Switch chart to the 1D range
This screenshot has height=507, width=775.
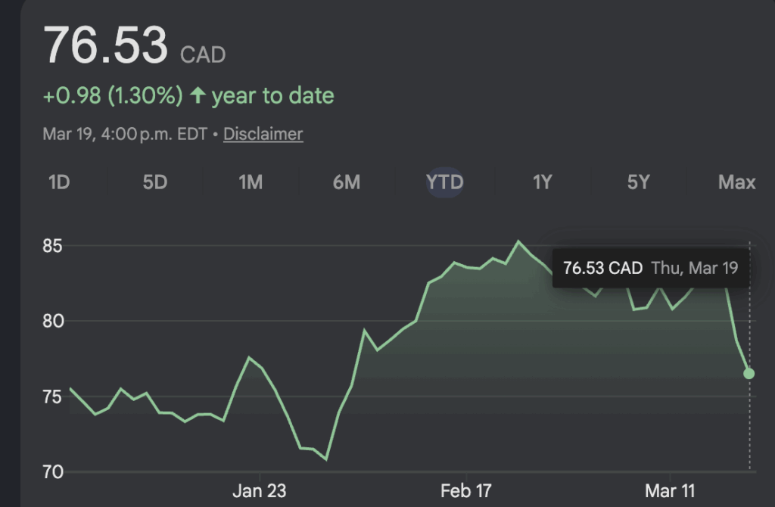pyautogui.click(x=59, y=182)
